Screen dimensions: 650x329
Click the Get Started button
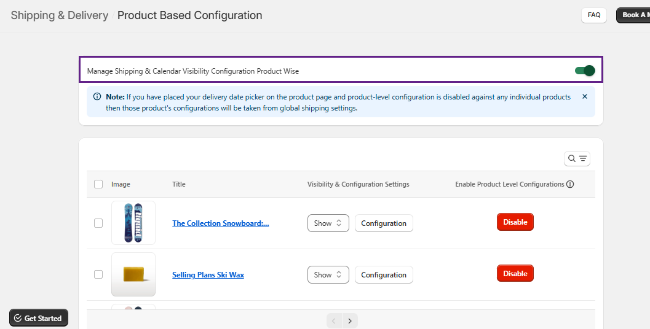(39, 318)
